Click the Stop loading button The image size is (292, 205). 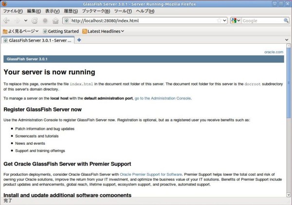point(45,20)
